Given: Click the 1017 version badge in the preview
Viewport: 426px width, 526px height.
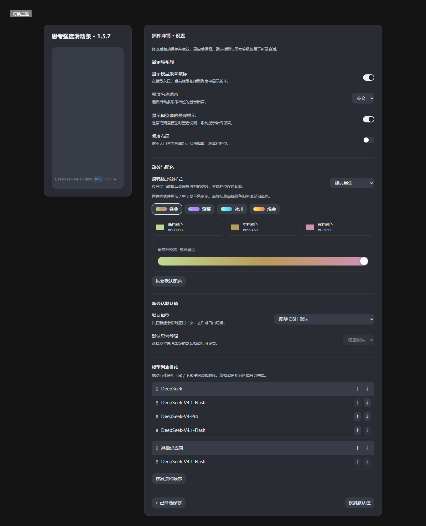Looking at the screenshot, I should click(x=98, y=179).
